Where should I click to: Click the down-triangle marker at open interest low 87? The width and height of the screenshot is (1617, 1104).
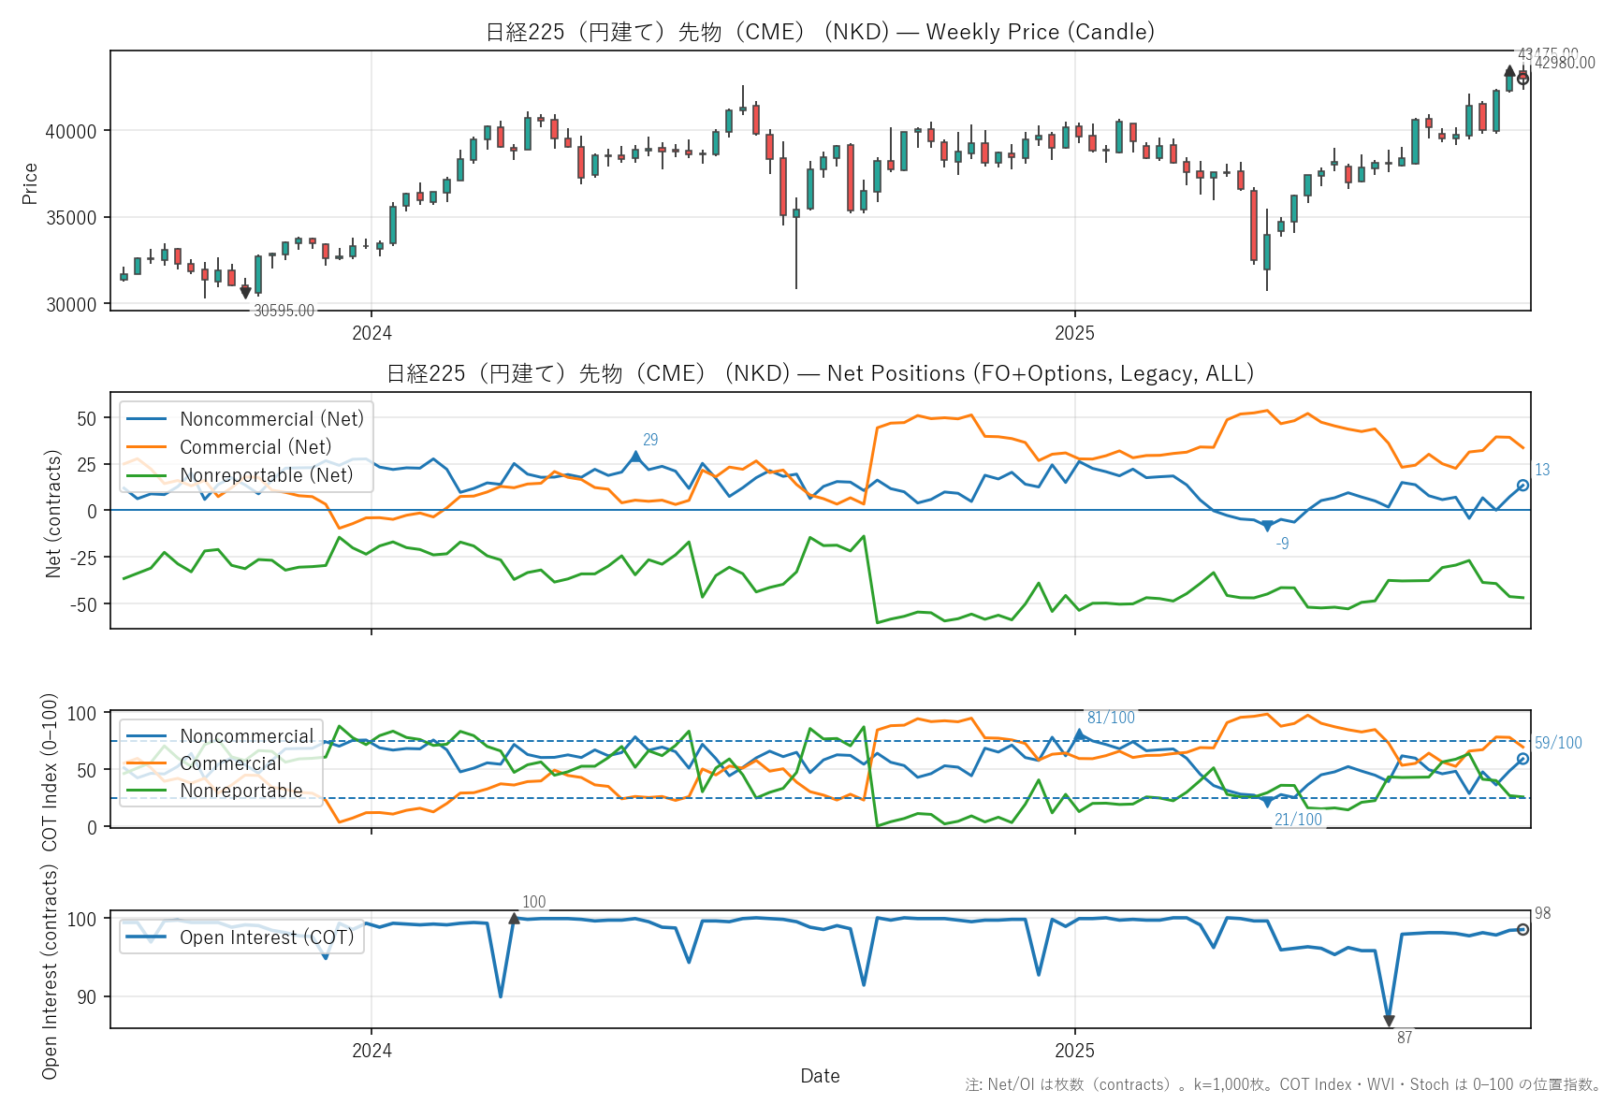[1389, 1021]
